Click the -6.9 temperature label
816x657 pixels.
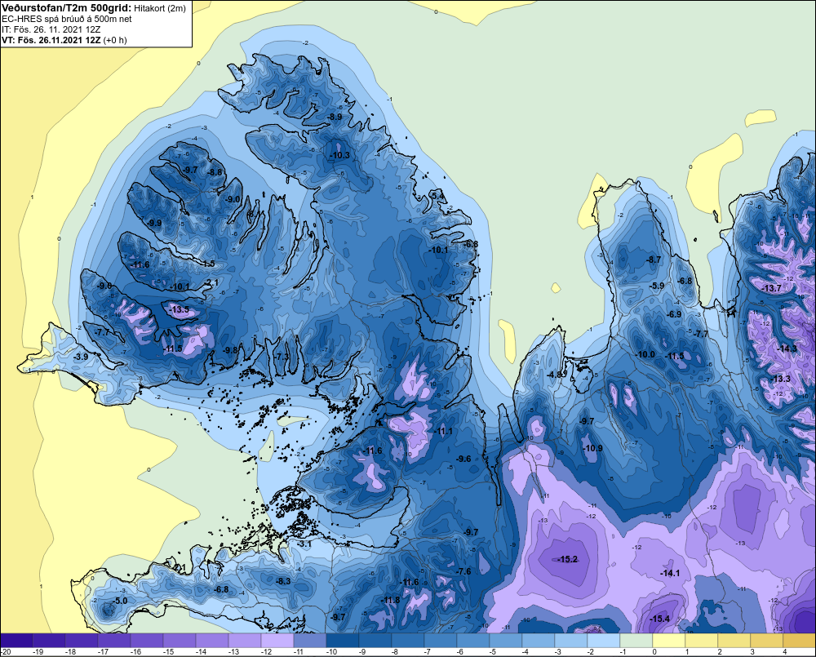[x=674, y=314]
